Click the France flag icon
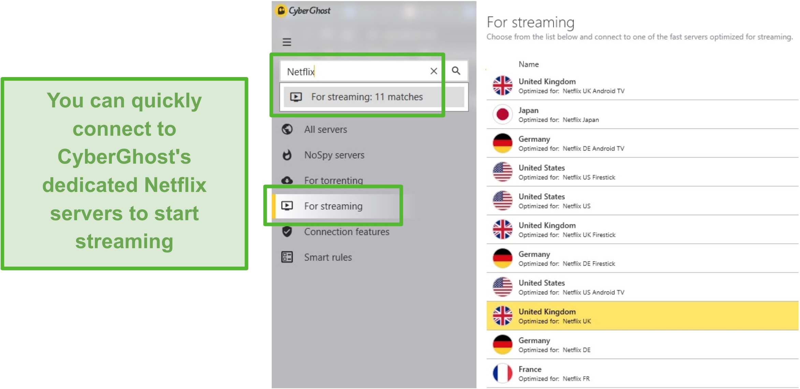 pos(503,373)
